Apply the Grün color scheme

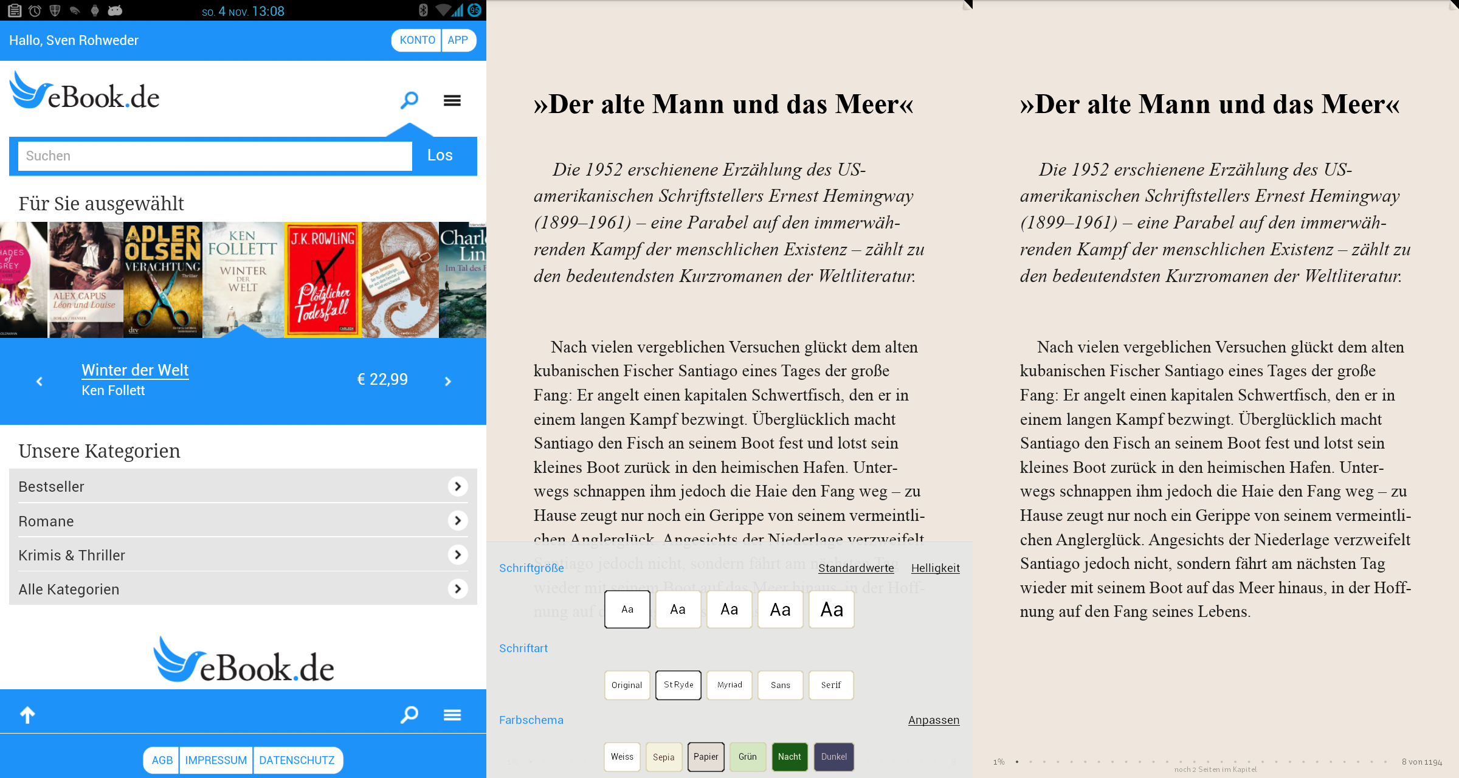[x=748, y=757]
